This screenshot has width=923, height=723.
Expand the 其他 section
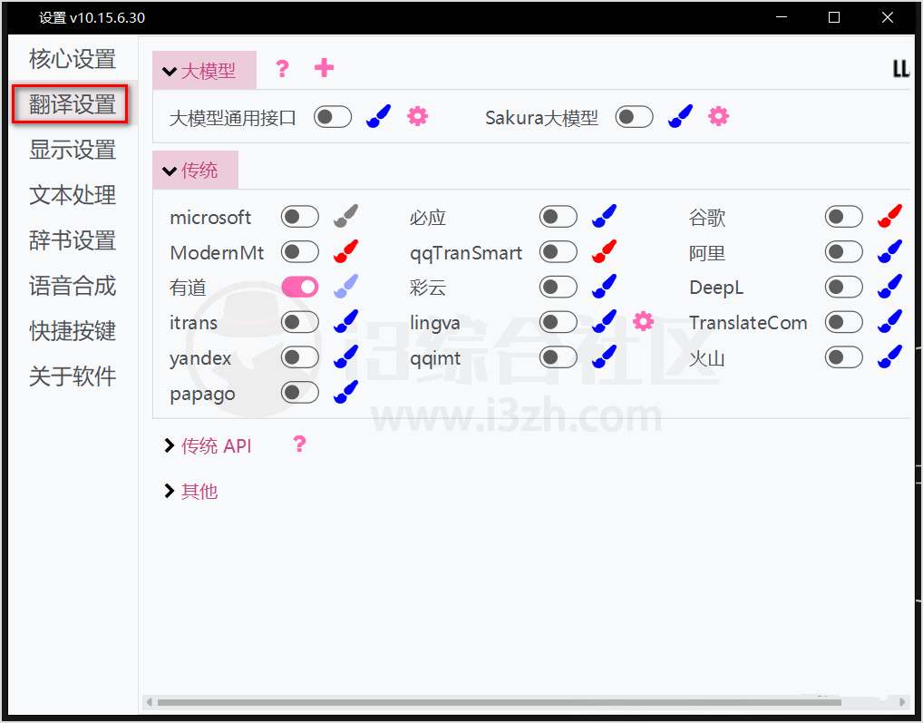(191, 491)
